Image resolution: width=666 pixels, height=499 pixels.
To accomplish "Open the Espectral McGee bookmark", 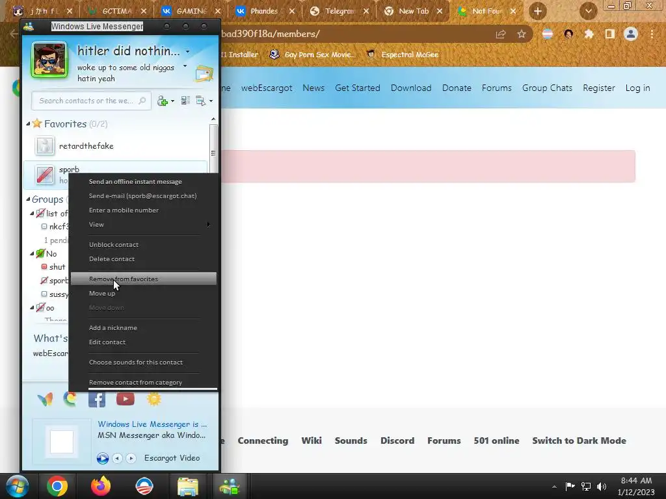I will 403,55.
